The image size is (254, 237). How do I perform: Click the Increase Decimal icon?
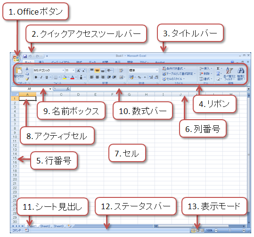[151, 77]
